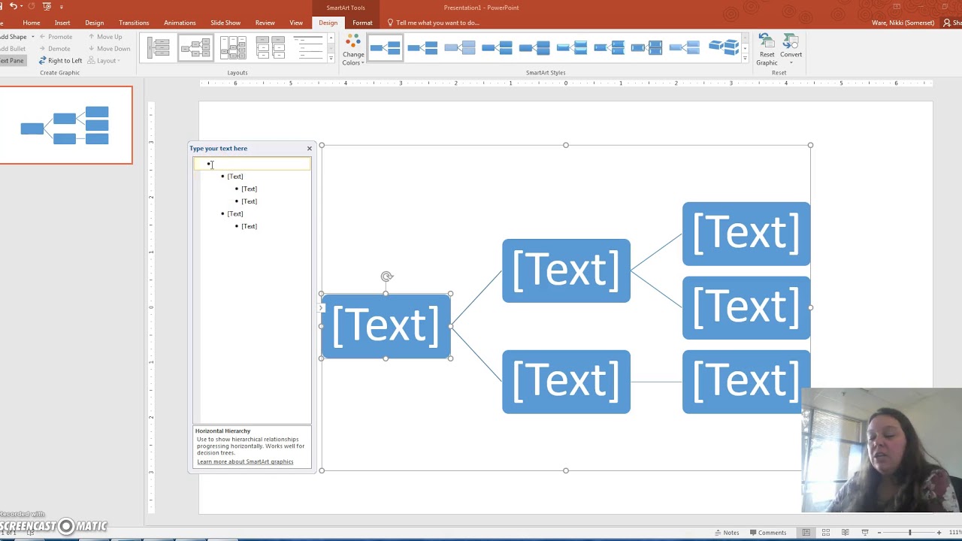
Task: Open the Change Colors dropdown
Action: pyautogui.click(x=353, y=50)
